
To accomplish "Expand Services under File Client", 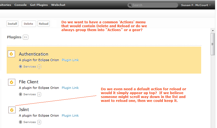I will coord(21,94).
